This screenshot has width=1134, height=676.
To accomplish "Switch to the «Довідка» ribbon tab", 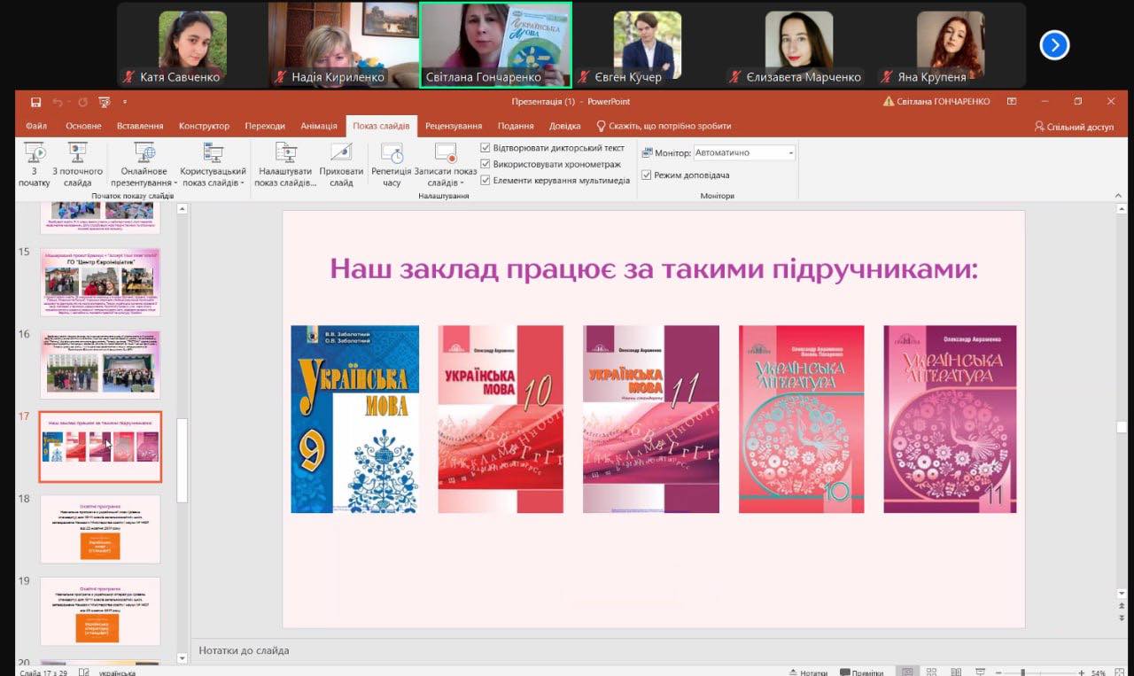I will pyautogui.click(x=564, y=126).
